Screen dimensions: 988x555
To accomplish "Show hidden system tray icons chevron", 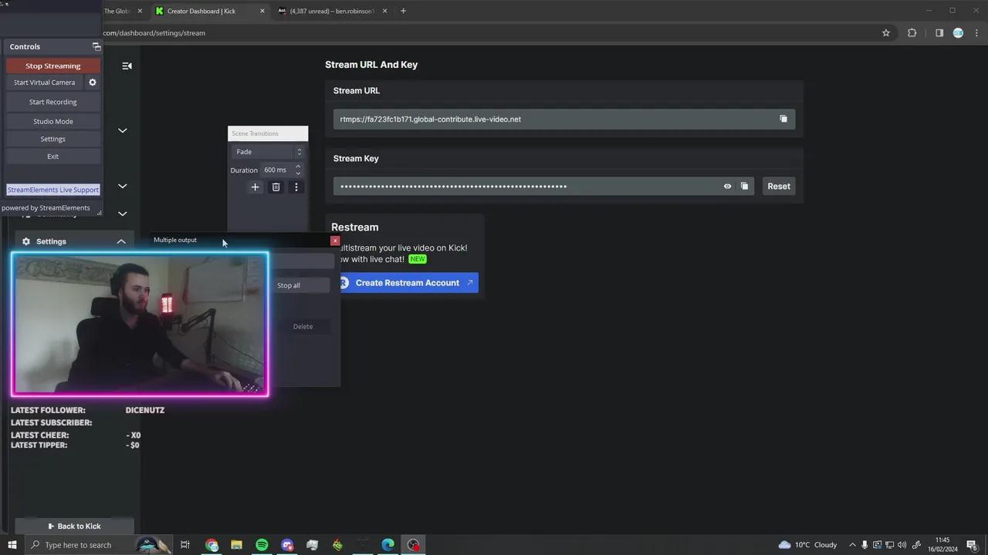I will point(852,545).
